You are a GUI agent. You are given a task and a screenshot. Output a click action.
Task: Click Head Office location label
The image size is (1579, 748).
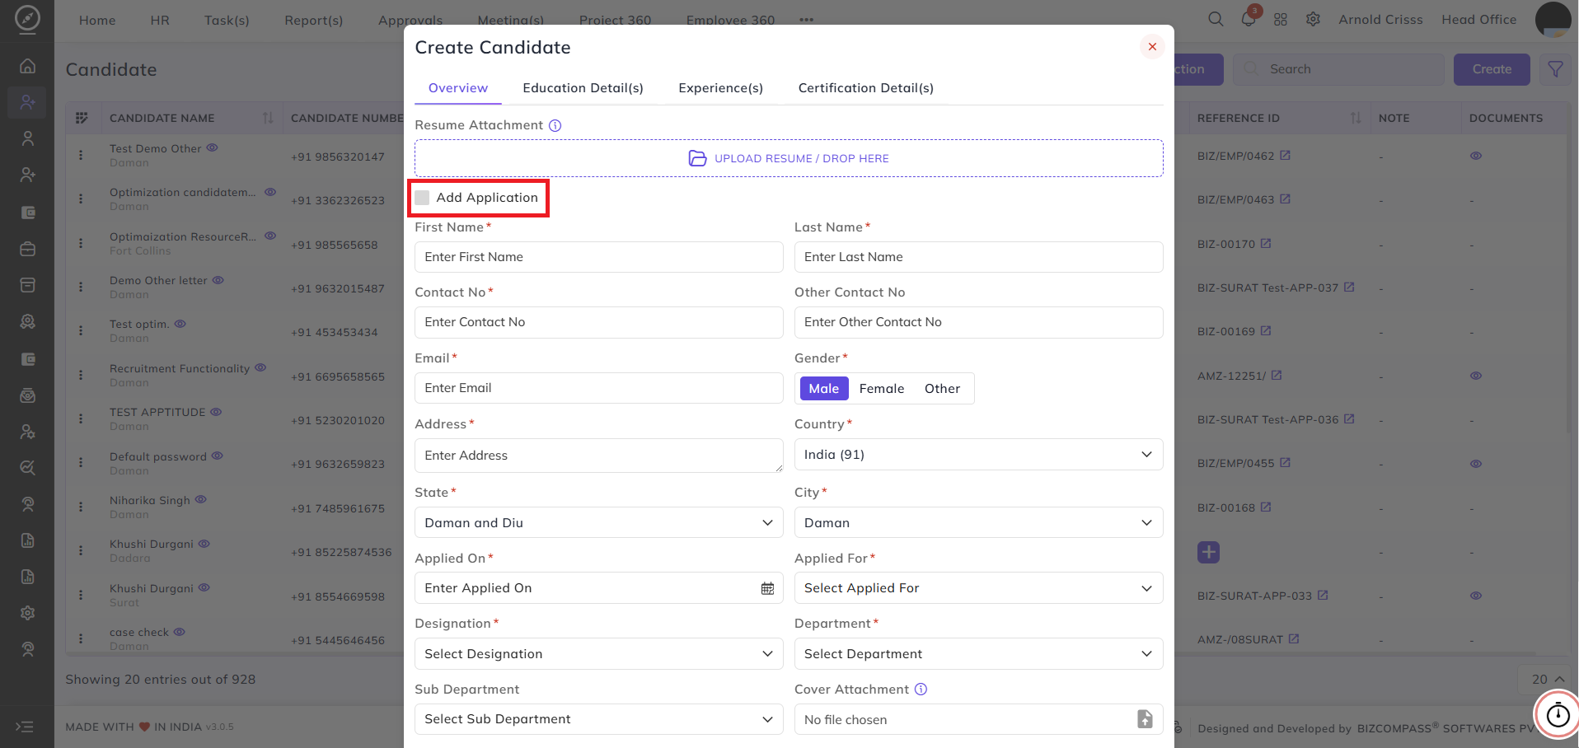pos(1478,19)
